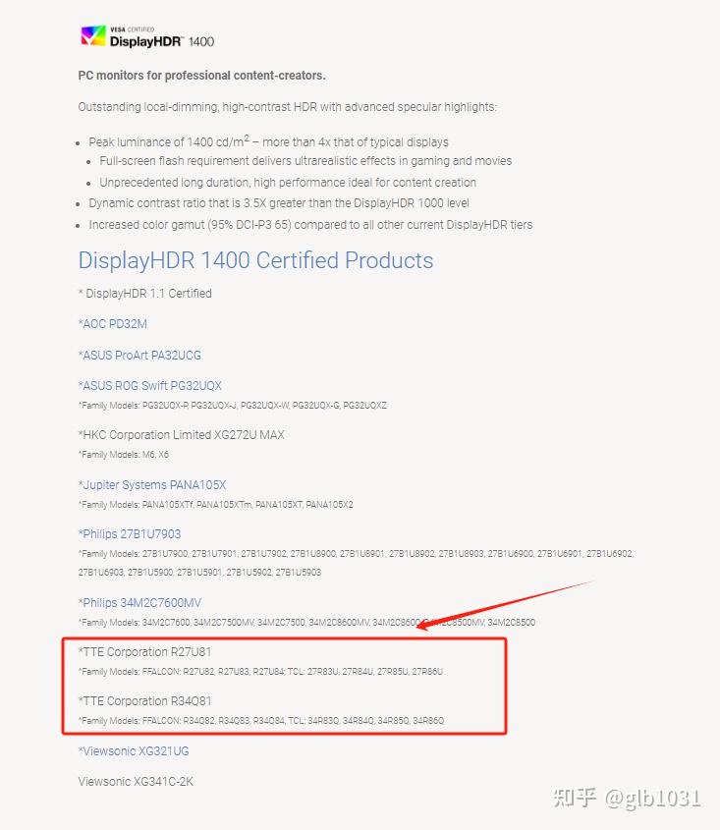Click the DisplayHDR 1400 Certified Products heading

click(x=255, y=260)
